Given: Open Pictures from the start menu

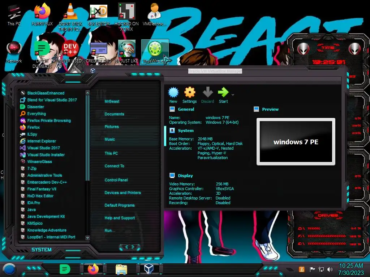Looking at the screenshot, I should 112,127.
